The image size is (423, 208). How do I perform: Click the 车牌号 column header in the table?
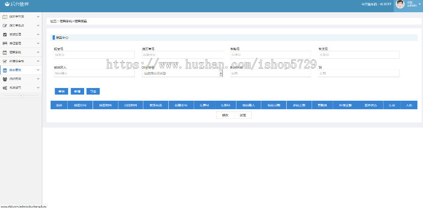(204, 105)
